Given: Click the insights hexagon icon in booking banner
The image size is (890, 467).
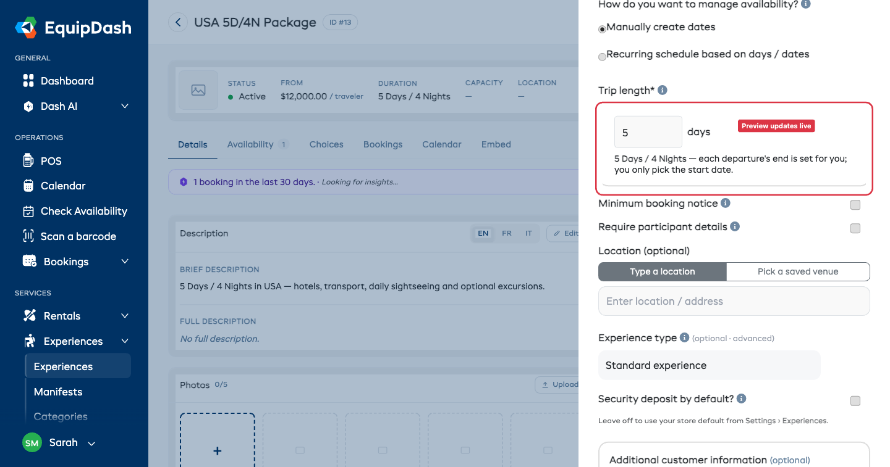Looking at the screenshot, I should (x=184, y=182).
